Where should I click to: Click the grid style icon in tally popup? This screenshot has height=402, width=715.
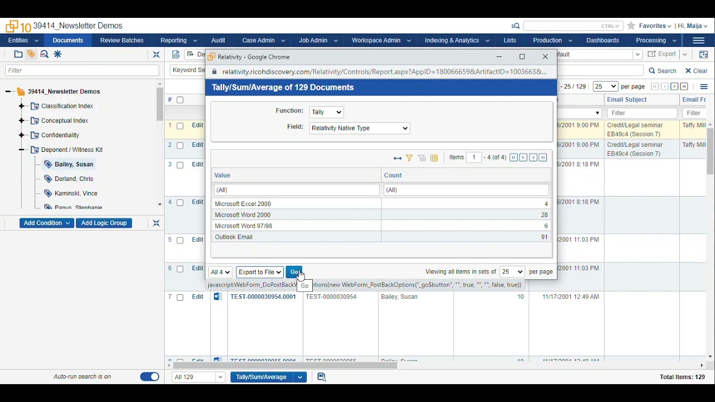click(x=434, y=158)
